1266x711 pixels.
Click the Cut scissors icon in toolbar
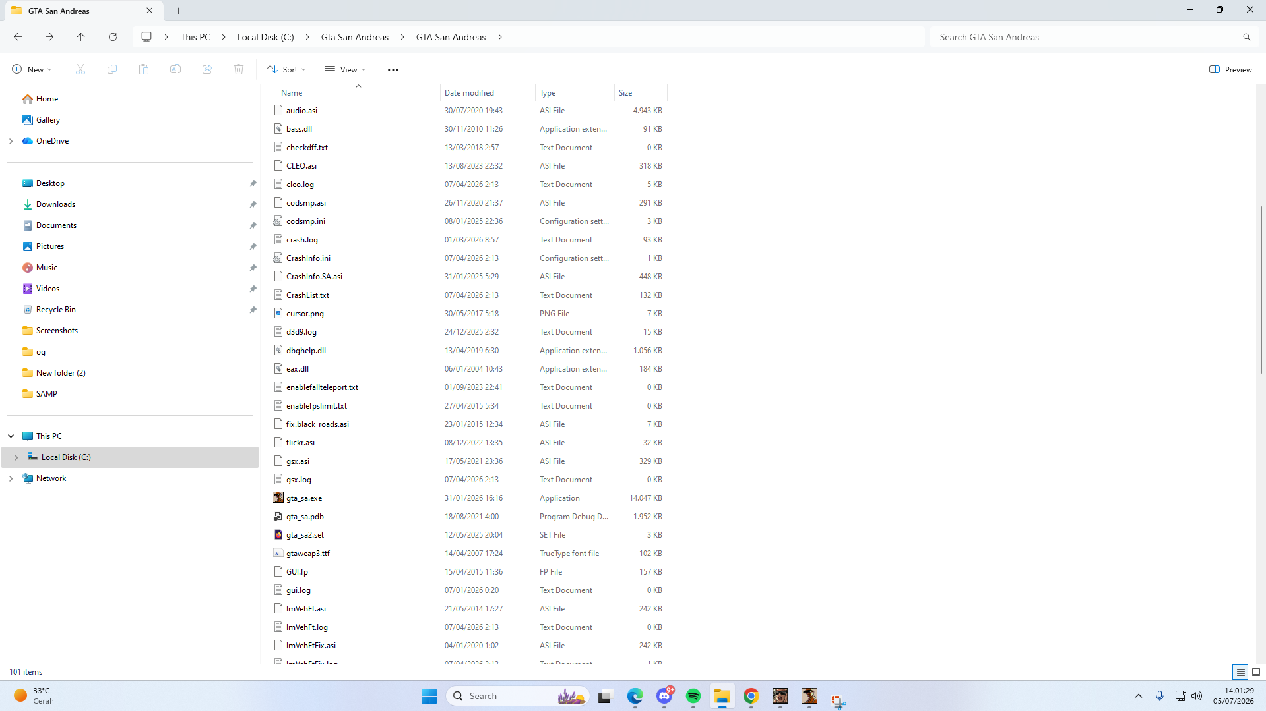coord(80,69)
